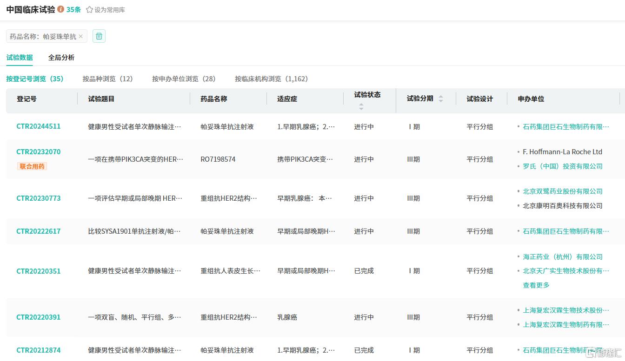Screen dimensions: 625x361
Task: Click the 药品名称 column header
Action: (214, 99)
